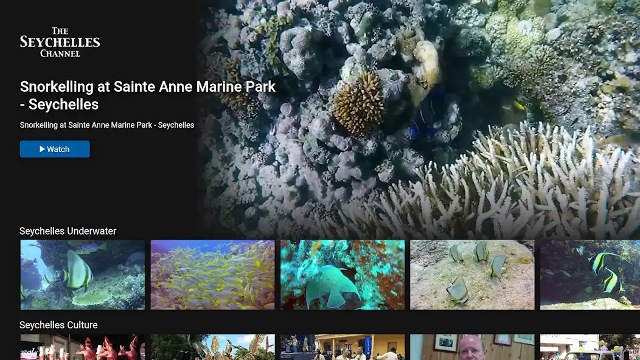Open the yellow snapper school video thumbnail
Screen dimensions: 640x360
tap(212, 274)
